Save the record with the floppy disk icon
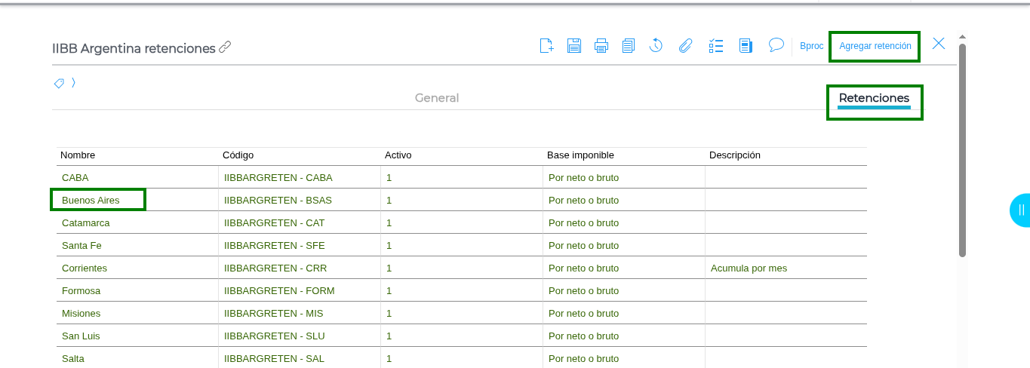Viewport: 1030px width, 368px height. tap(574, 46)
